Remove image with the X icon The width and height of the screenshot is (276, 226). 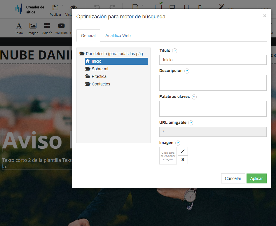coord(183,160)
